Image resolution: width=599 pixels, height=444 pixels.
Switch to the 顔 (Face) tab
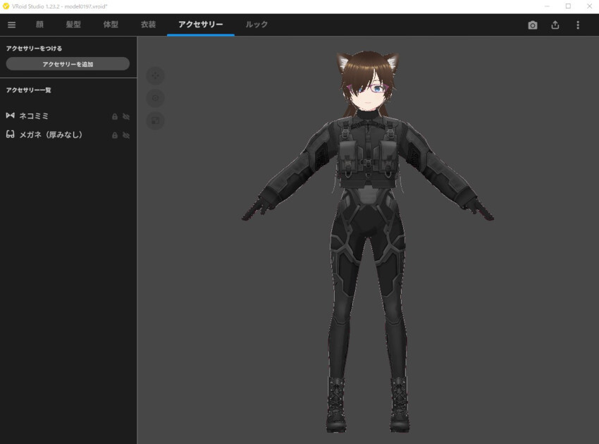click(40, 25)
